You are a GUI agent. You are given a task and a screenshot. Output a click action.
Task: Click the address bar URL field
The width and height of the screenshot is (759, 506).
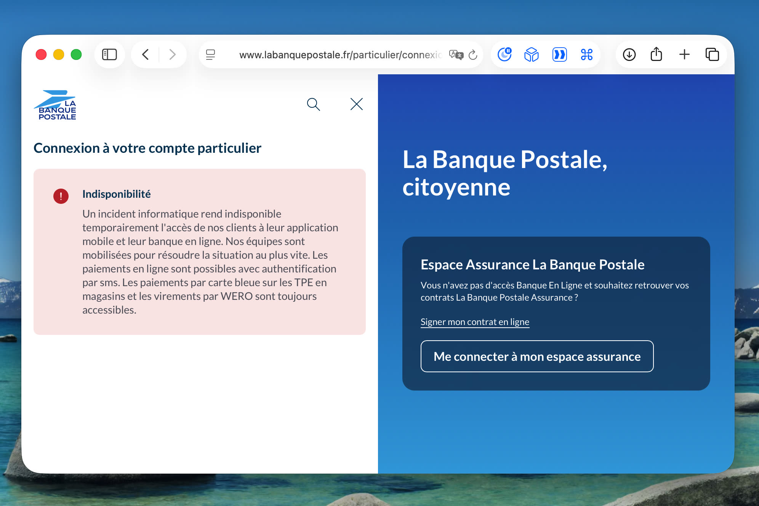point(339,54)
